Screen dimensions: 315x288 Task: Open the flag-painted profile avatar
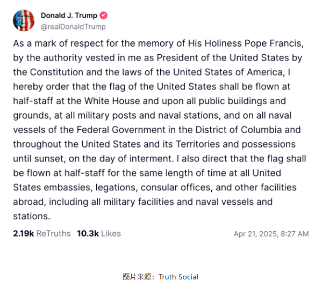(24, 20)
